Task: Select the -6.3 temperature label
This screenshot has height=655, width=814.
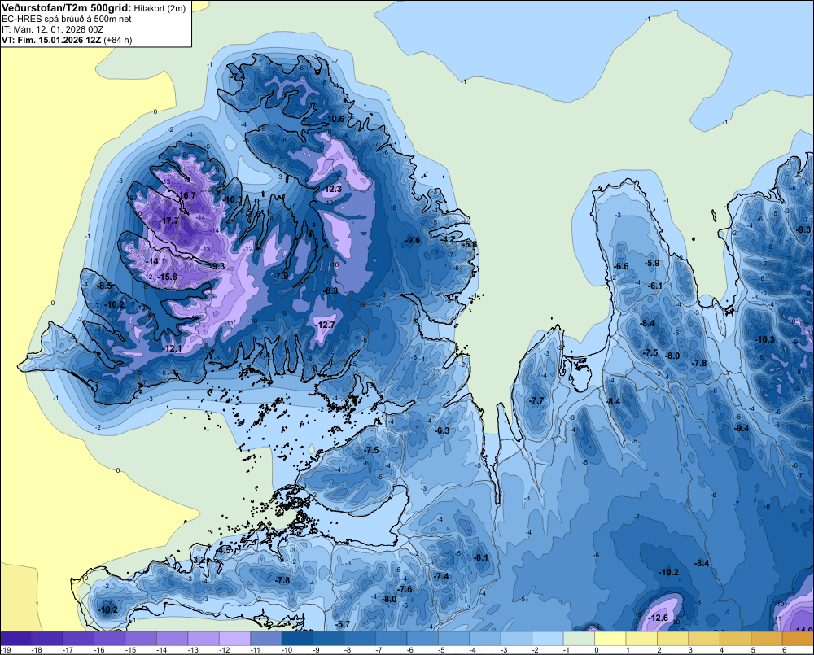Action: [x=442, y=430]
